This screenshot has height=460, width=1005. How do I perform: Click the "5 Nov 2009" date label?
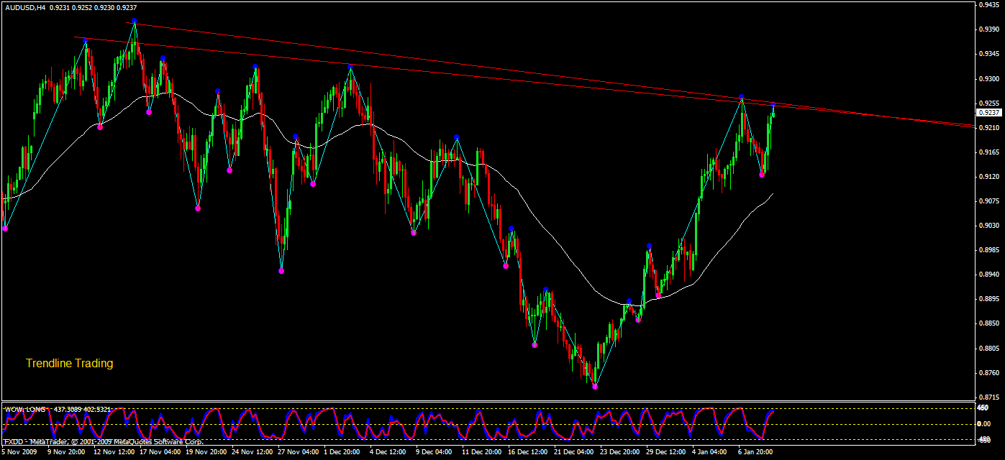18,452
